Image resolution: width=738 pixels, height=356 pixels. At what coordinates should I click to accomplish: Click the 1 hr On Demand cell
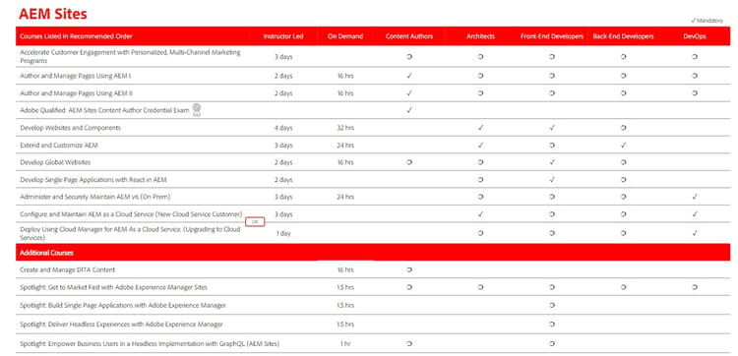tap(345, 343)
